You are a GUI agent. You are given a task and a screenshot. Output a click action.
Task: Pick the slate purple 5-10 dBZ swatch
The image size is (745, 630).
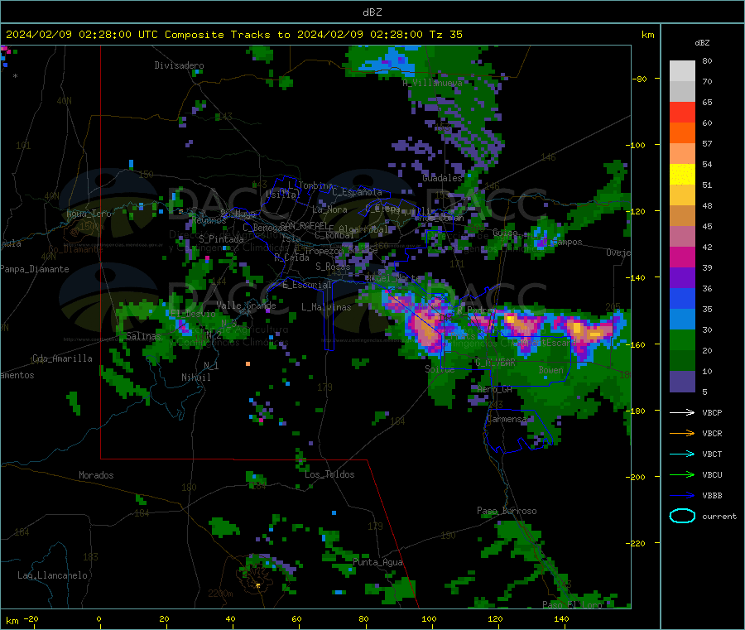pyautogui.click(x=682, y=382)
